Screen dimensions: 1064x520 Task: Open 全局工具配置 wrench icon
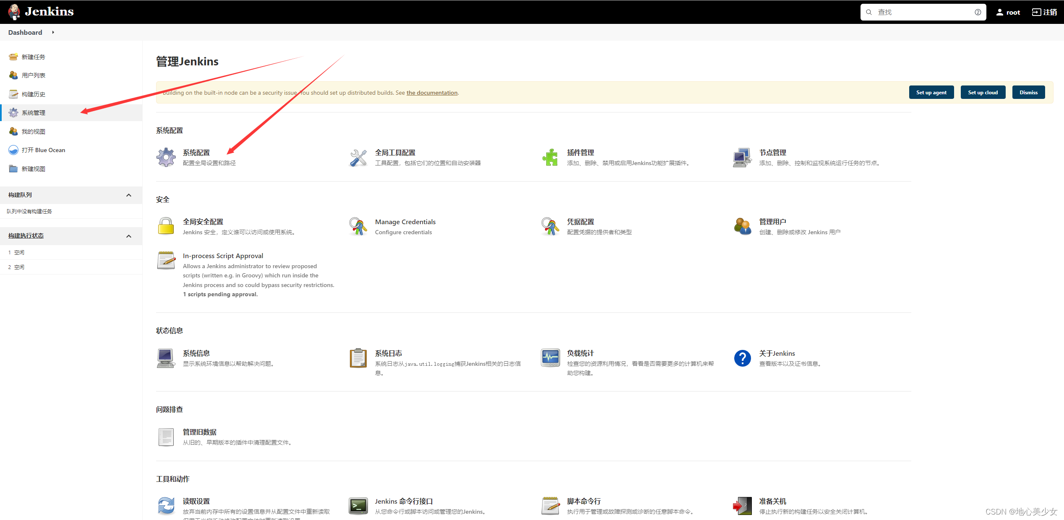tap(358, 158)
